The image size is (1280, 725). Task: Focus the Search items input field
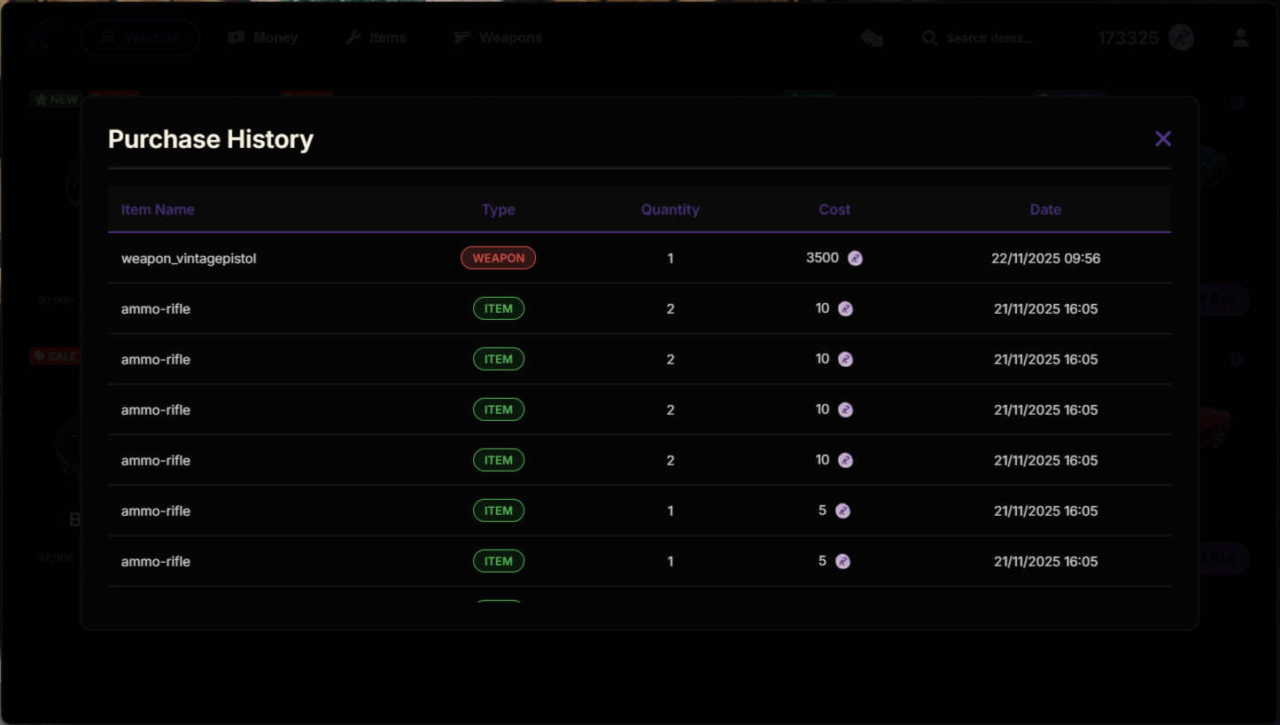coord(990,38)
